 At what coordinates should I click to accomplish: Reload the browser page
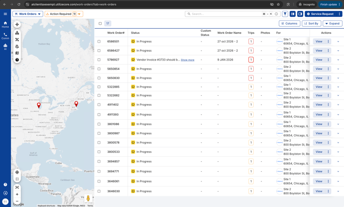tap(19, 5)
